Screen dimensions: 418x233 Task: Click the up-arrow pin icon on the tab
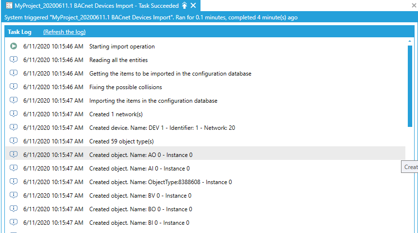click(184, 5)
